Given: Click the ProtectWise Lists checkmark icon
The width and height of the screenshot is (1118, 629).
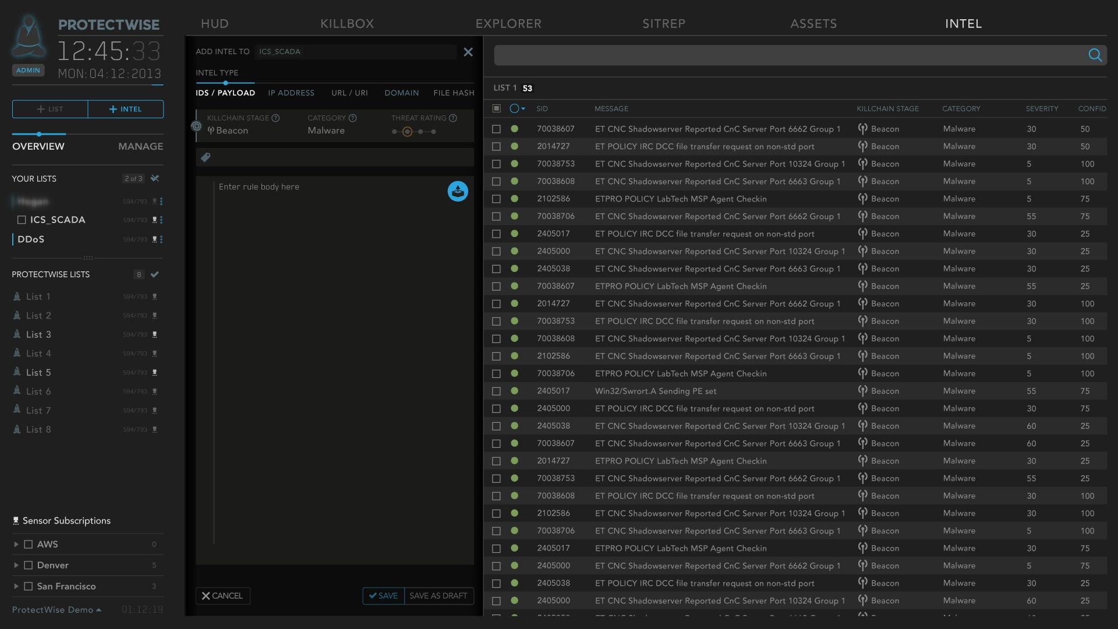Looking at the screenshot, I should pos(155,274).
